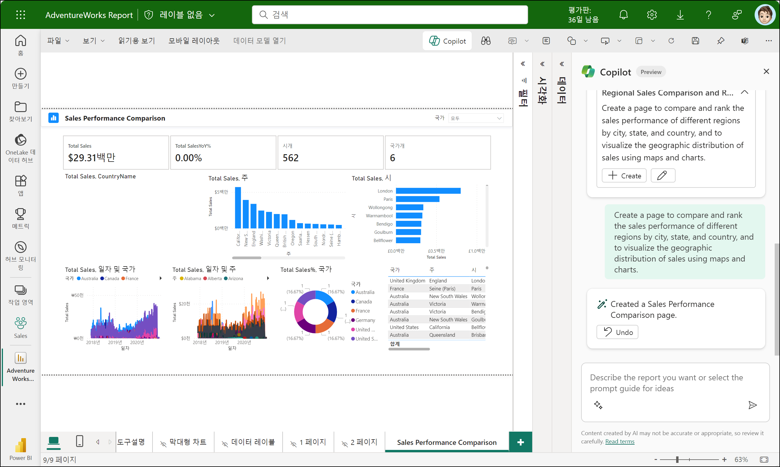780x467 pixels.
Task: Click 읽기용 보기 menu item
Action: (x=136, y=41)
